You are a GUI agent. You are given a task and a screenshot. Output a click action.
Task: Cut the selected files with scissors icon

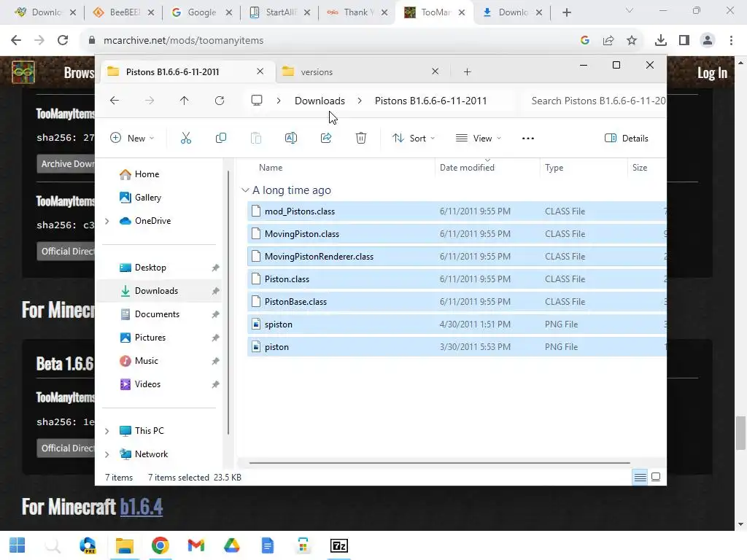[x=186, y=138]
